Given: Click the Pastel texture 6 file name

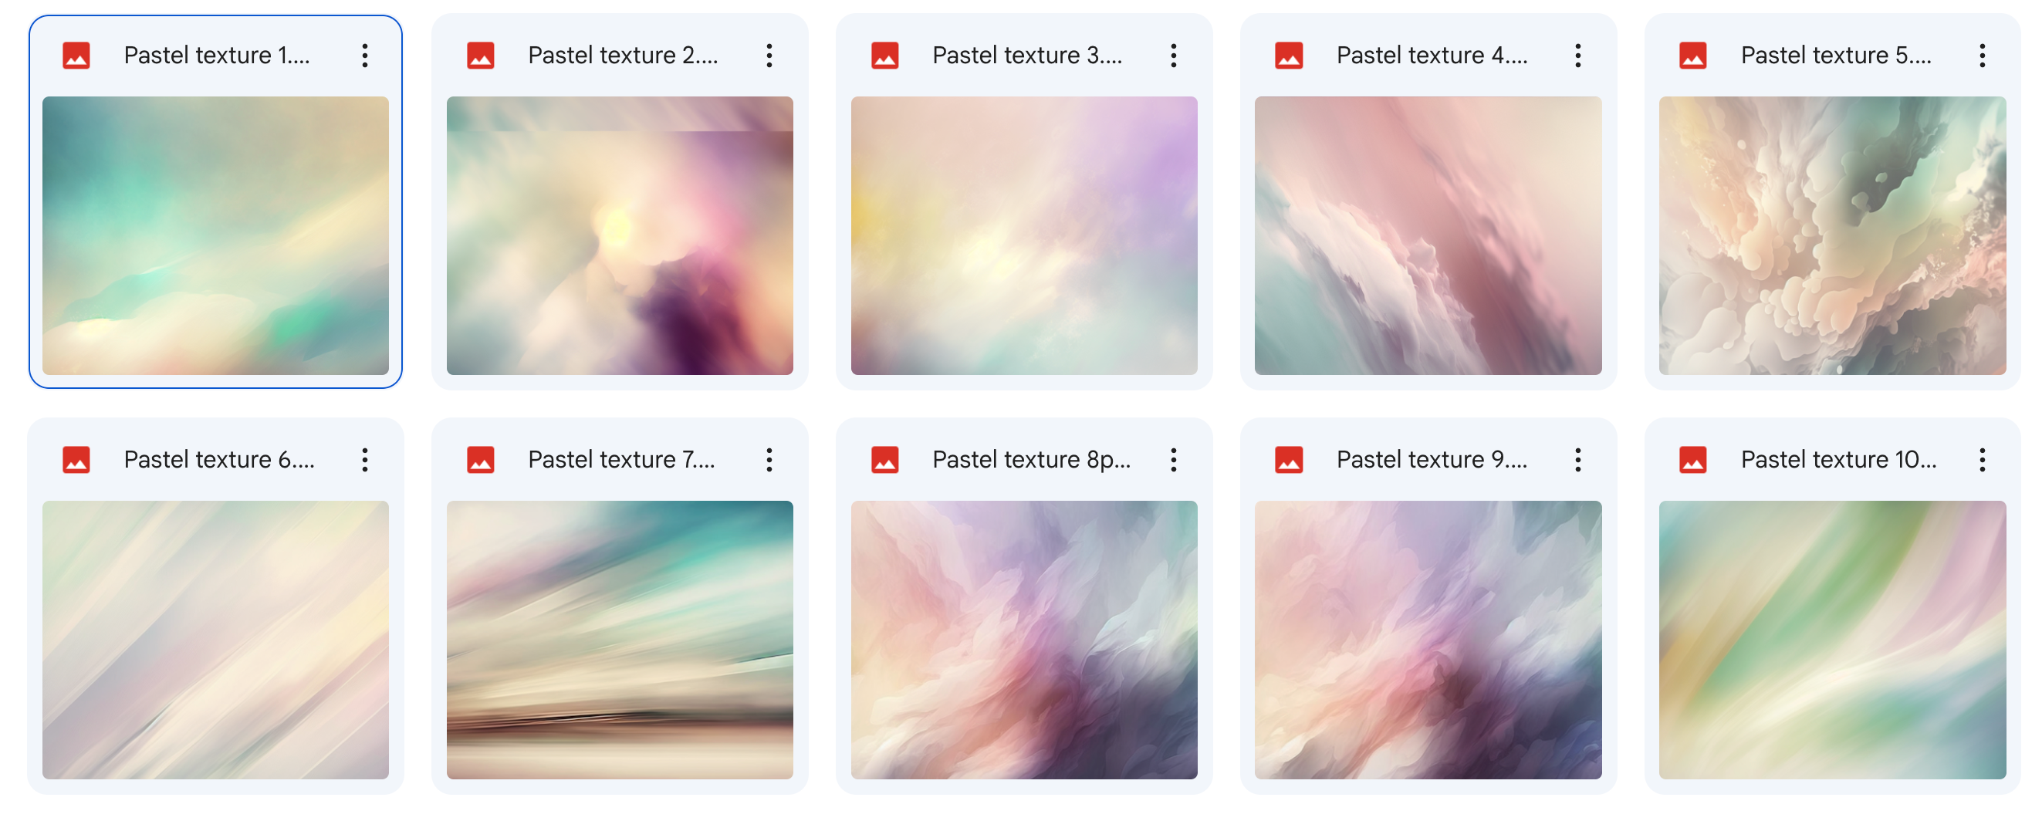Looking at the screenshot, I should pyautogui.click(x=220, y=460).
